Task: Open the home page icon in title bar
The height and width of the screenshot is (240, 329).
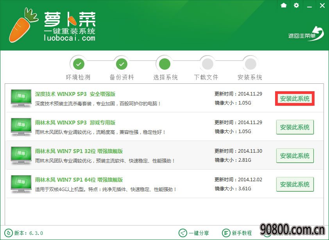Action: coord(284,5)
